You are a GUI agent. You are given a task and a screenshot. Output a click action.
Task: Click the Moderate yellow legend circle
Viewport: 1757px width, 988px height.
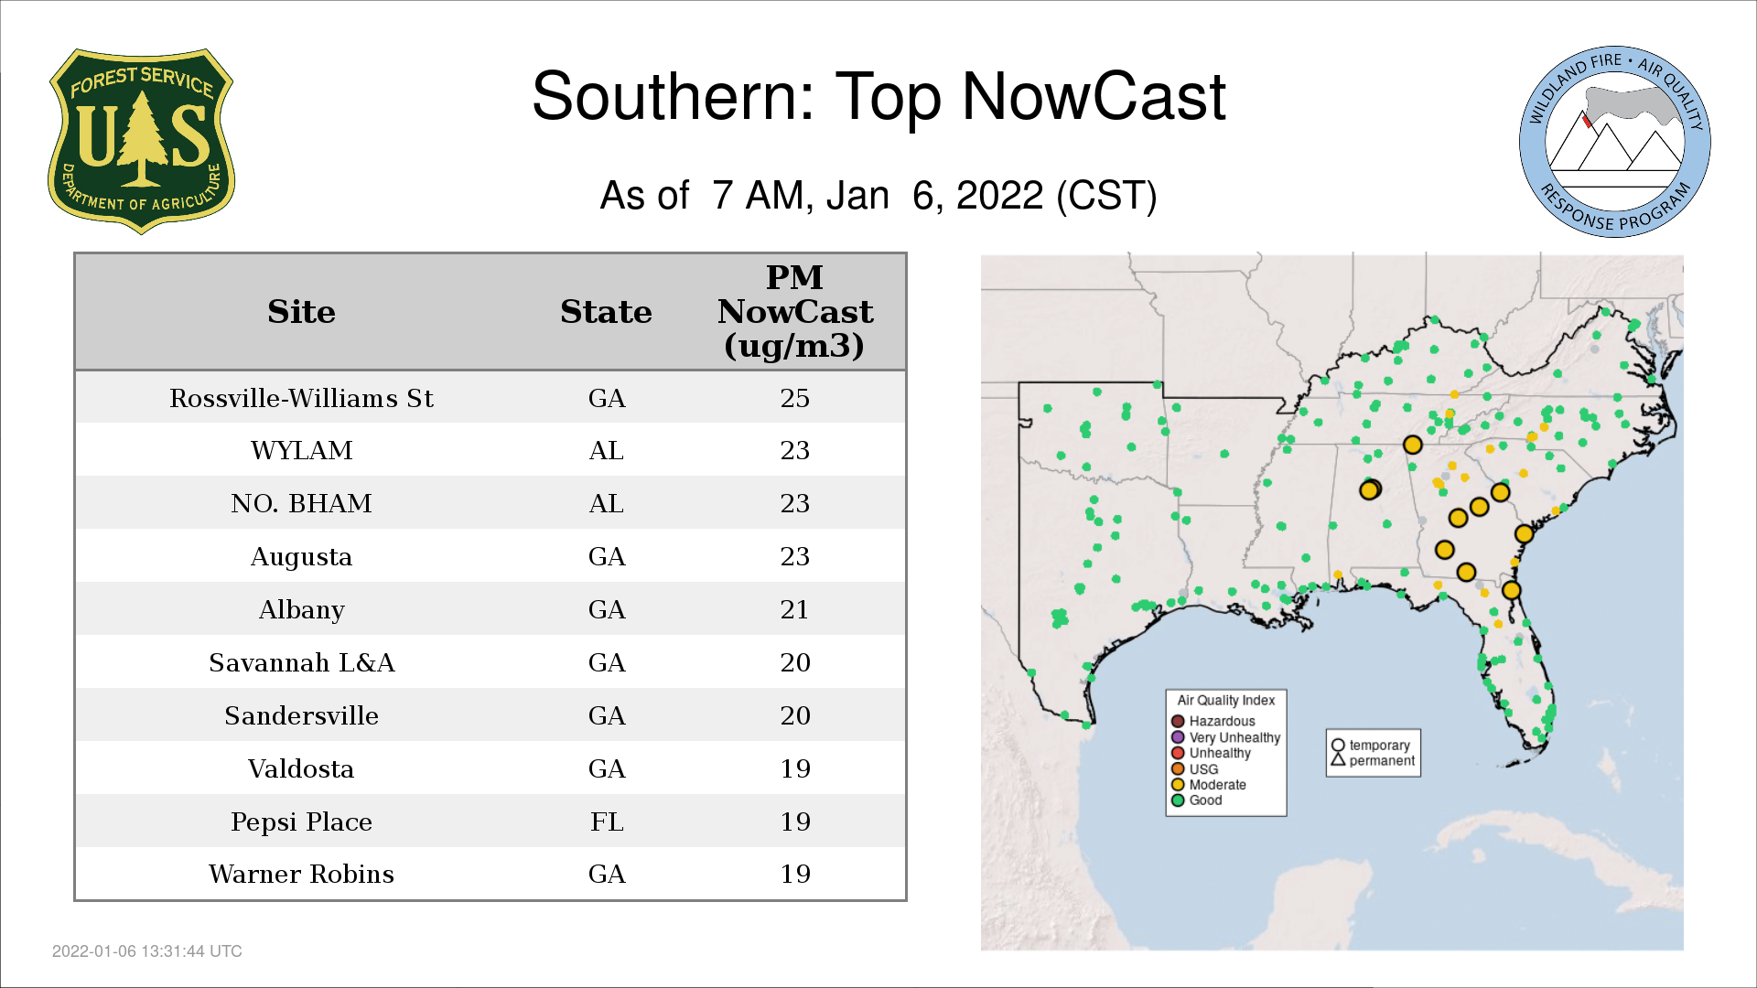[x=1178, y=785]
